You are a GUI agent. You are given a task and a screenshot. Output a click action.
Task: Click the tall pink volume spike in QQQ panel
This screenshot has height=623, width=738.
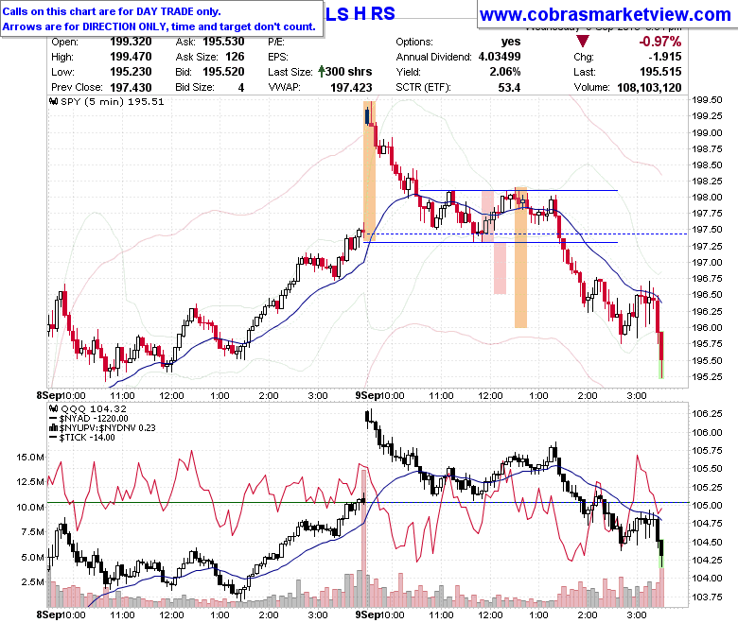(363, 537)
